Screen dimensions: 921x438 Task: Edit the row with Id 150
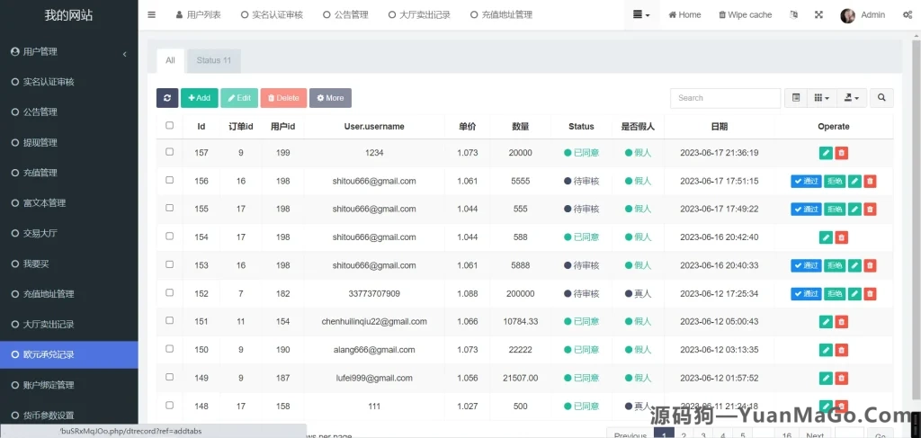[x=826, y=350]
